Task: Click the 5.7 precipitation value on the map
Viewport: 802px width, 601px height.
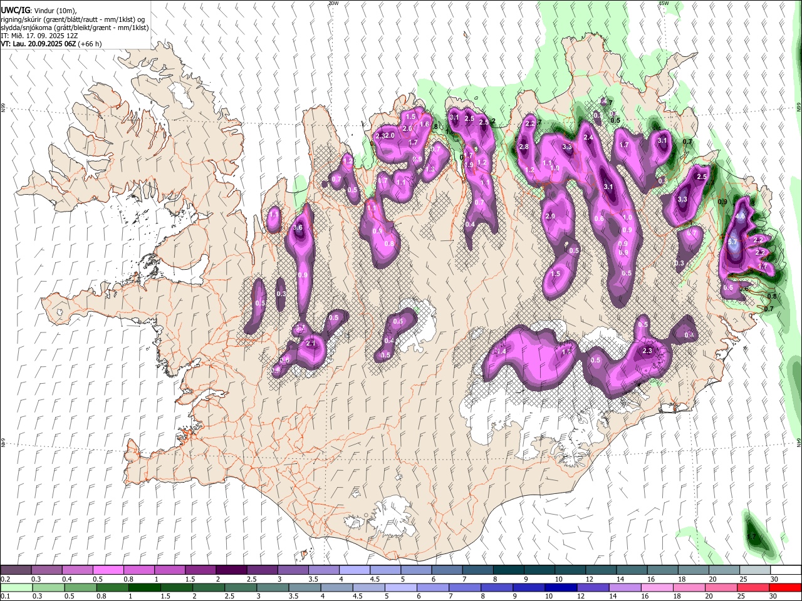Action: 733,242
